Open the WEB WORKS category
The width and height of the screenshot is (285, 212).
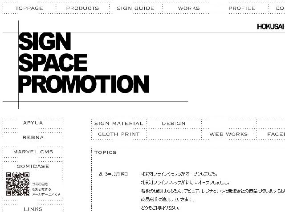click(228, 134)
